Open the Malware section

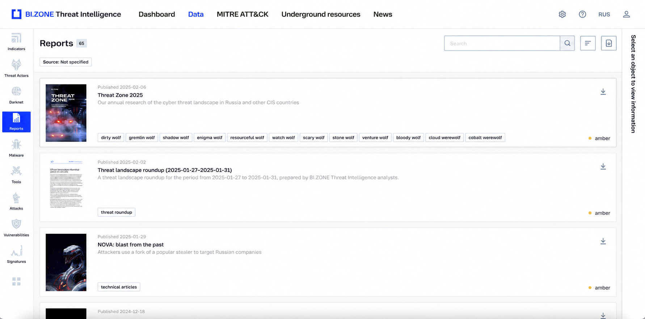click(x=16, y=148)
